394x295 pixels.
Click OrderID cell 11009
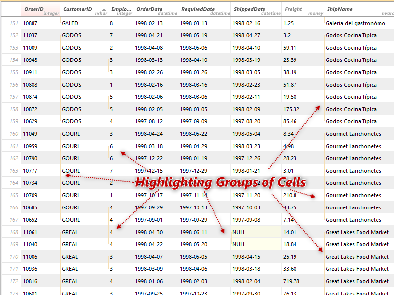[x=40, y=48]
